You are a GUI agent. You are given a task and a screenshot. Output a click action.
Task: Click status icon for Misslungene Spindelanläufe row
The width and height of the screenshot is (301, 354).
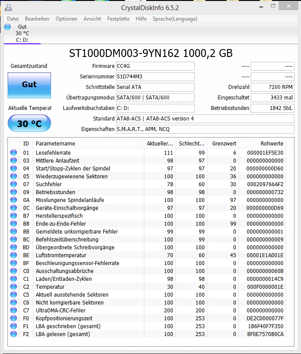14,200
